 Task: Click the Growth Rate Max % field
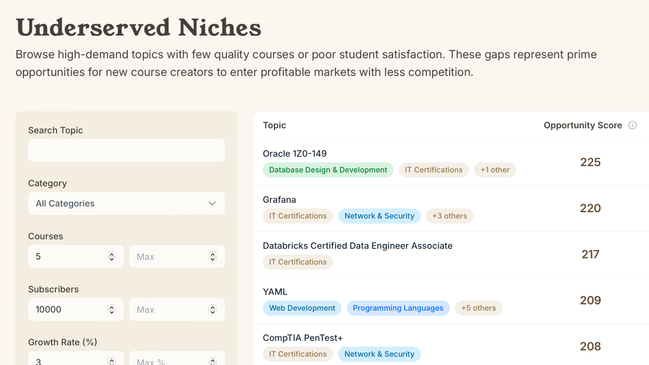(x=177, y=359)
